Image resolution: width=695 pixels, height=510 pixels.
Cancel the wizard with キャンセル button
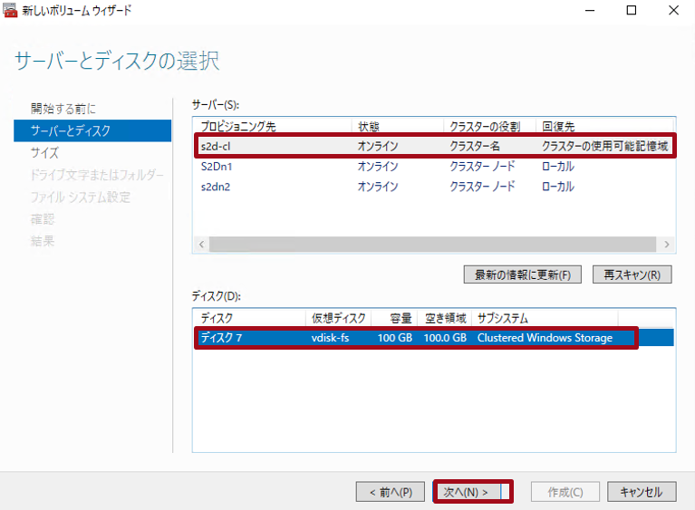click(641, 492)
